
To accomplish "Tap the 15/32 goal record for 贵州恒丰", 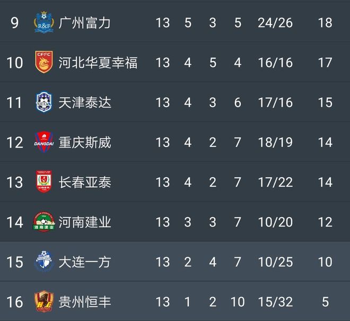I will (x=275, y=301).
